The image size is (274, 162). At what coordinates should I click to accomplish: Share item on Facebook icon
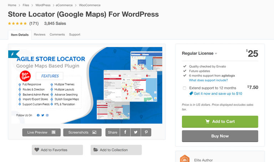pyautogui.click(x=125, y=132)
